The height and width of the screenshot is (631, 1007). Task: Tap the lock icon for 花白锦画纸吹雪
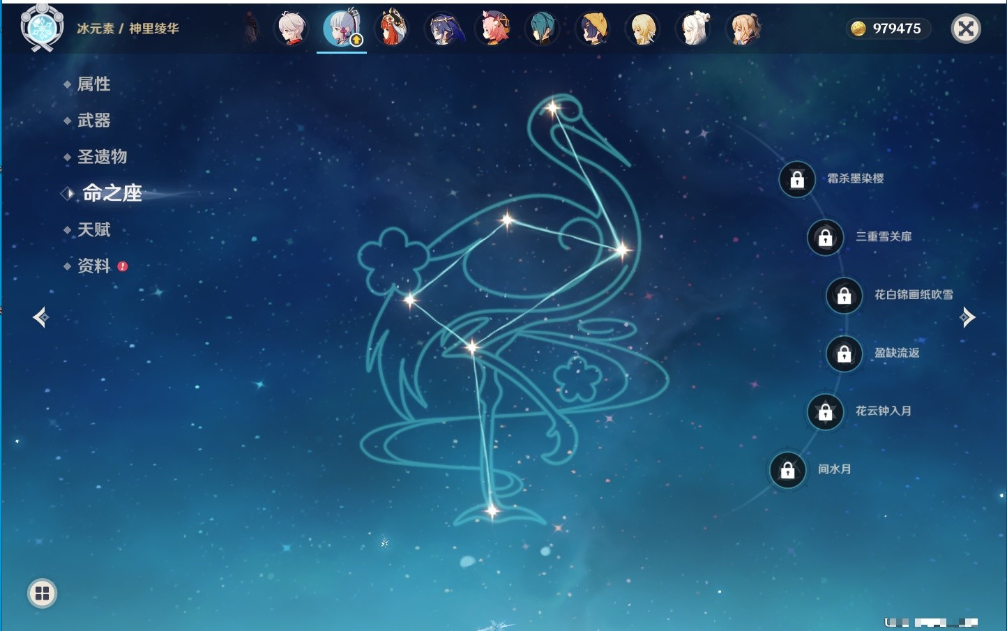pyautogui.click(x=845, y=296)
